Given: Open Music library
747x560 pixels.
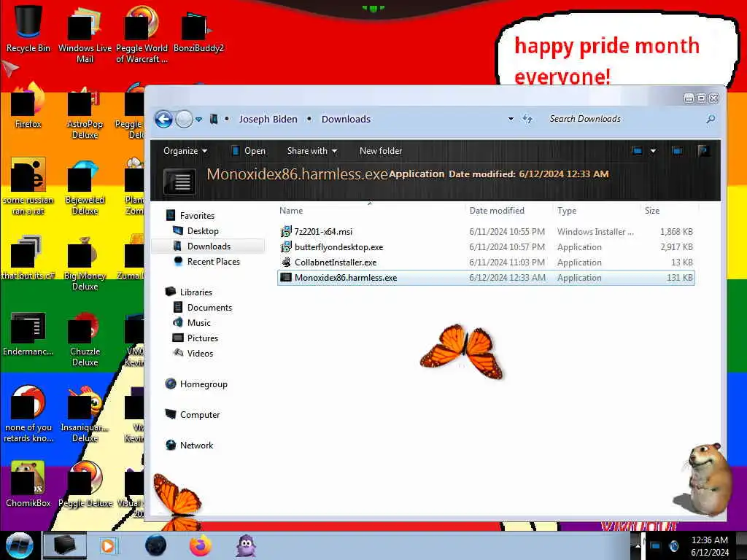Looking at the screenshot, I should click(192, 323).
